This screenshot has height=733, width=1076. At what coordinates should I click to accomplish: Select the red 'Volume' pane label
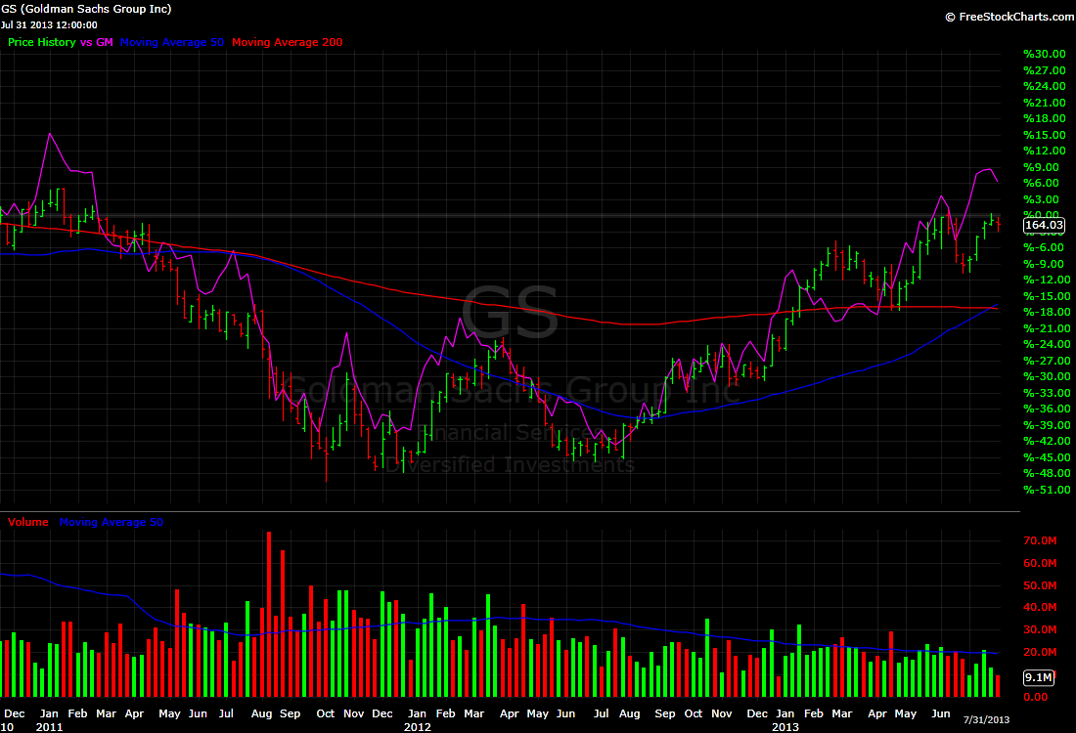(x=28, y=522)
